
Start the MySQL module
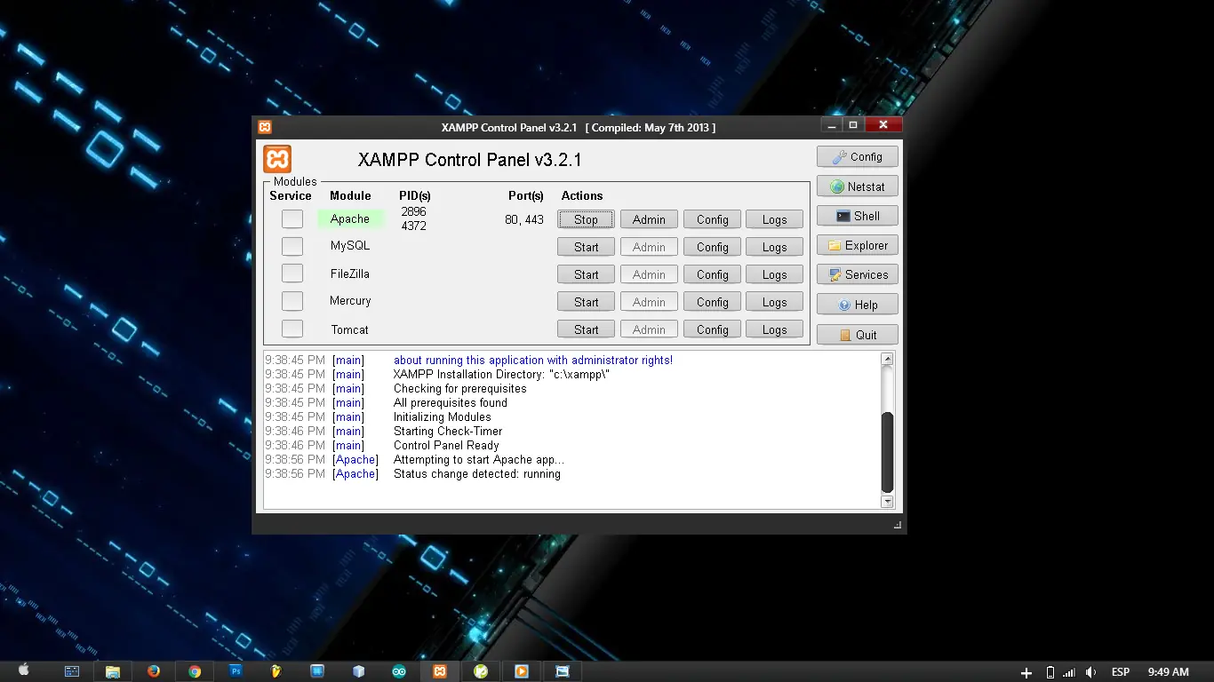pyautogui.click(x=586, y=247)
